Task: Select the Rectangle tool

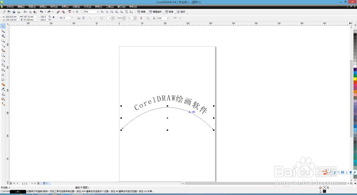Action: pyautogui.click(x=3, y=55)
